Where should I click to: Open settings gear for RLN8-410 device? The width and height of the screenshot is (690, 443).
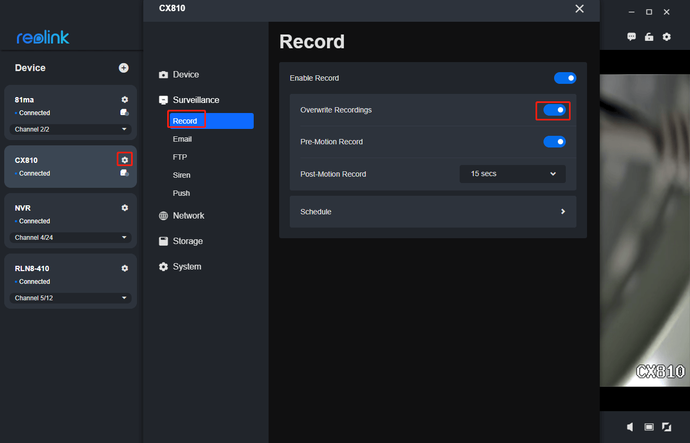(x=125, y=268)
